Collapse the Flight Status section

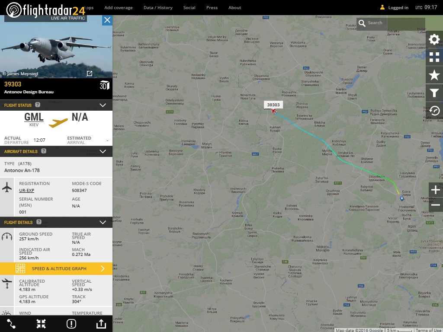point(103,105)
